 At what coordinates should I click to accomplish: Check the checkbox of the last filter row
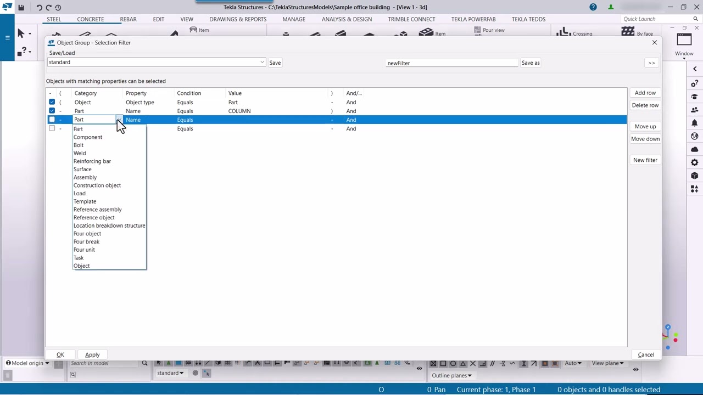point(52,128)
